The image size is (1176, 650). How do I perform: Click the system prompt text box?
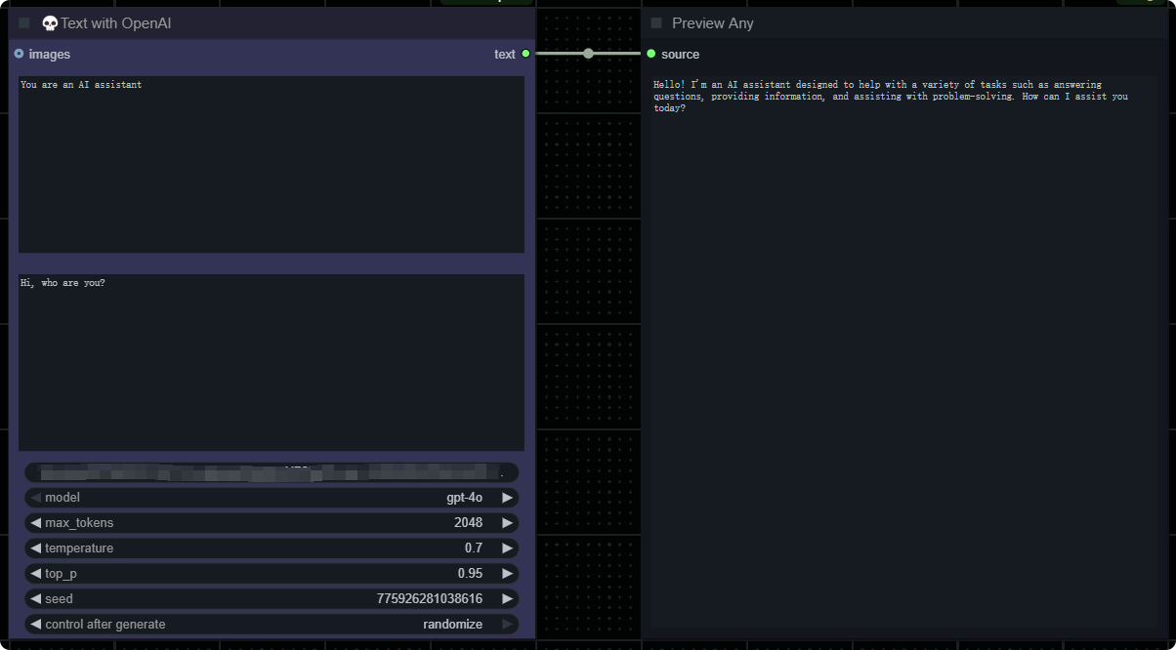pos(272,164)
